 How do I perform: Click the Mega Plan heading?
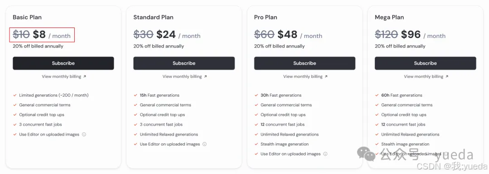click(x=389, y=17)
